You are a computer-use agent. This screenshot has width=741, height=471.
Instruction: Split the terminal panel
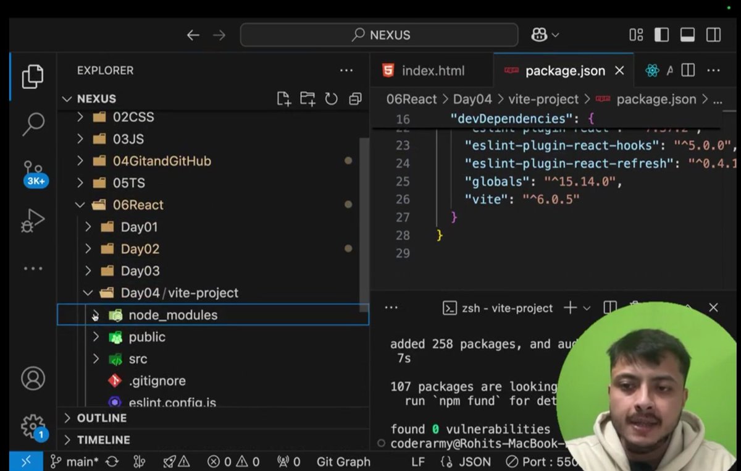(x=610, y=307)
